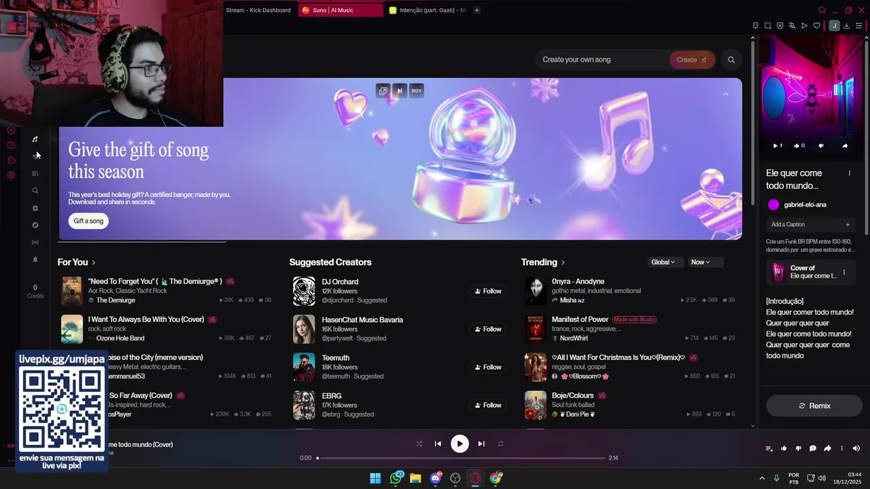The image size is (870, 489).
Task: Open the Windows Start menu
Action: coord(375,478)
